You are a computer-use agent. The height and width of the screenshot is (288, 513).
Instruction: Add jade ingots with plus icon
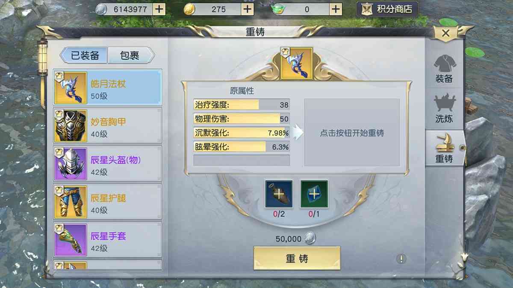[x=336, y=9]
